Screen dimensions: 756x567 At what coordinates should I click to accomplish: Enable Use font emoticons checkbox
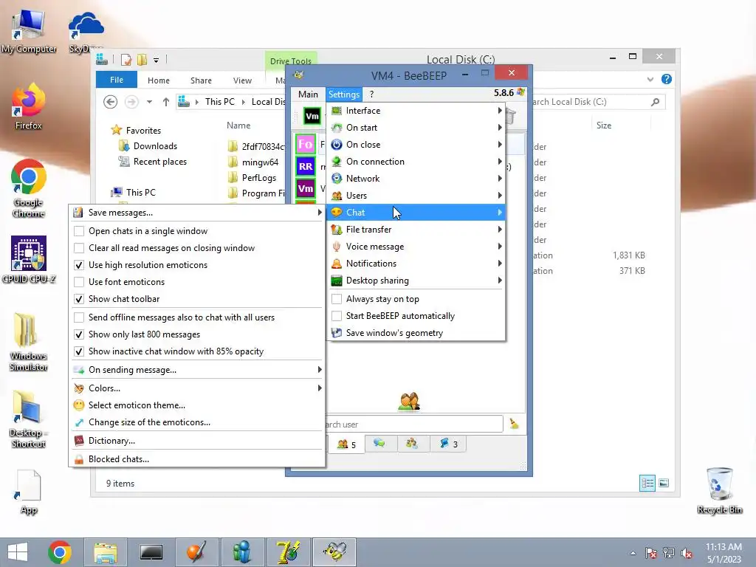coord(79,281)
